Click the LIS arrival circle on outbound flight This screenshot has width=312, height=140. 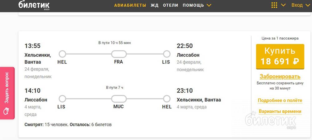click(x=167, y=54)
